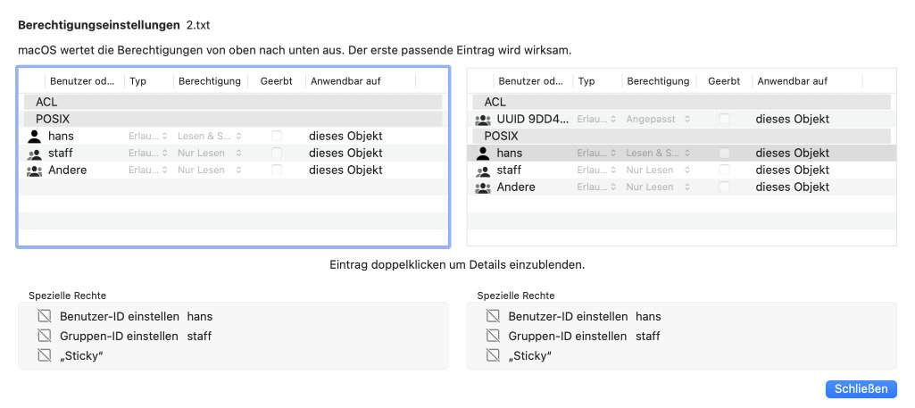Image resolution: width=915 pixels, height=408 pixels.
Task: Select the UUID 9DD4 entry name
Action: pos(532,119)
